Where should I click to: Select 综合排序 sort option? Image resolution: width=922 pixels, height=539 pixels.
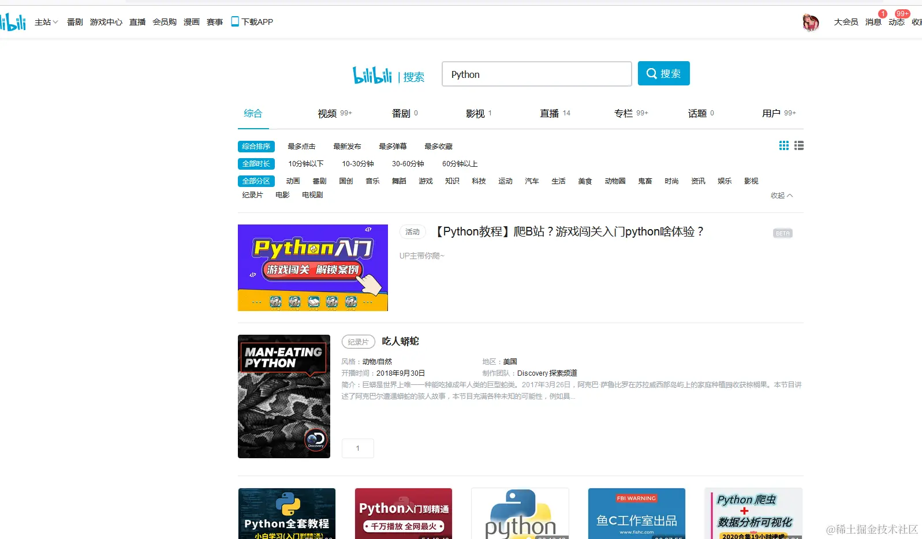click(256, 147)
